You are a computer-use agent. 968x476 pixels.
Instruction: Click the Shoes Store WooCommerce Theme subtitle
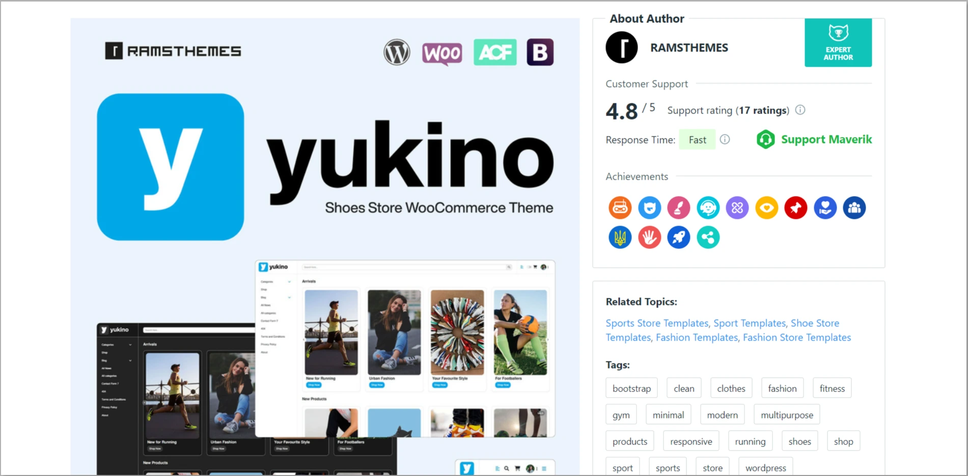[x=439, y=208]
